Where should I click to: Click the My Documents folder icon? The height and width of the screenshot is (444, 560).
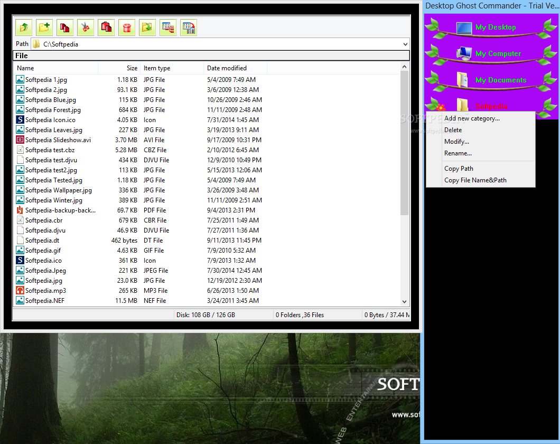tap(462, 80)
